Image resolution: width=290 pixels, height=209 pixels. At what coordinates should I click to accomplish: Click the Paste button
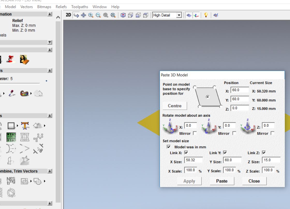point(222,181)
